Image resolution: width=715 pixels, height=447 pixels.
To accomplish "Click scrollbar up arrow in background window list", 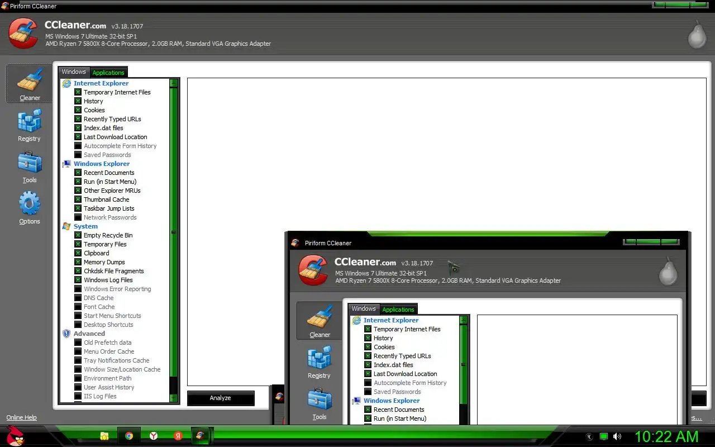I will 174,83.
